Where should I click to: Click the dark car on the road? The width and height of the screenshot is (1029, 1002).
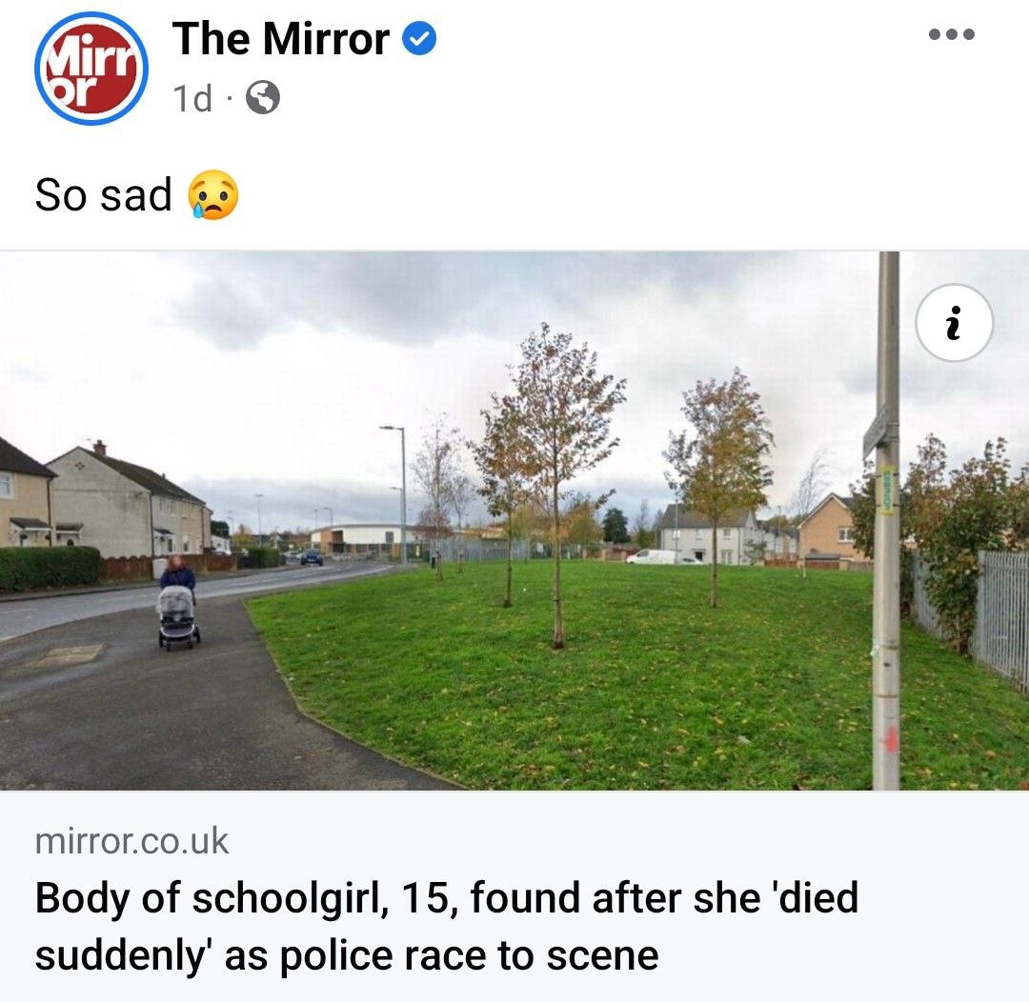pos(312,557)
